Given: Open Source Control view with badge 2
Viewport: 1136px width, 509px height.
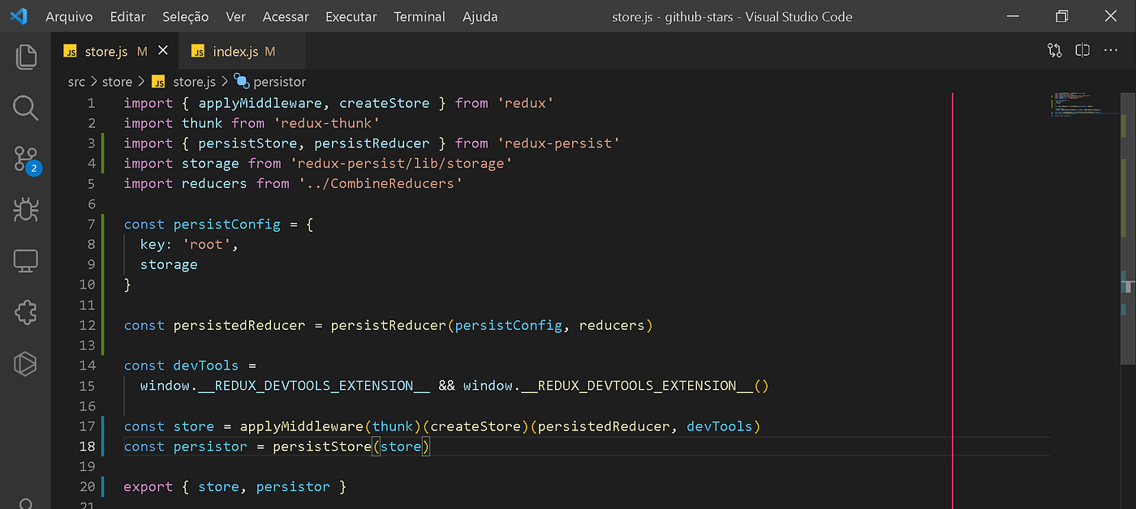Looking at the screenshot, I should coord(26,160).
